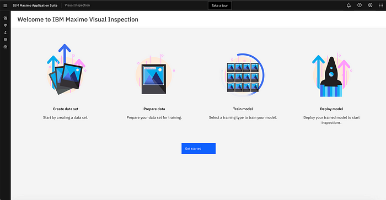Click the Create data set illustration
This screenshot has height=200, width=386.
pyautogui.click(x=66, y=69)
